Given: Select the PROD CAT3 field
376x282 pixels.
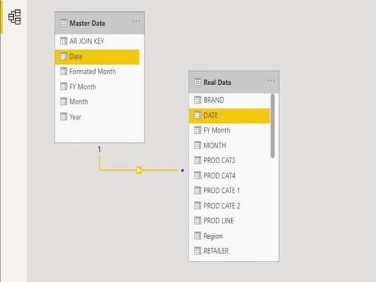Looking at the screenshot, I should [229, 161].
